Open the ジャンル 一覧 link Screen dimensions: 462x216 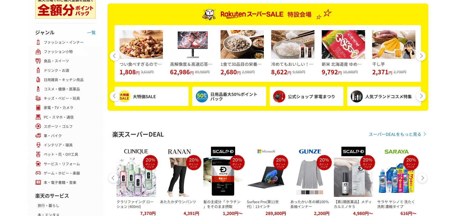tap(91, 33)
